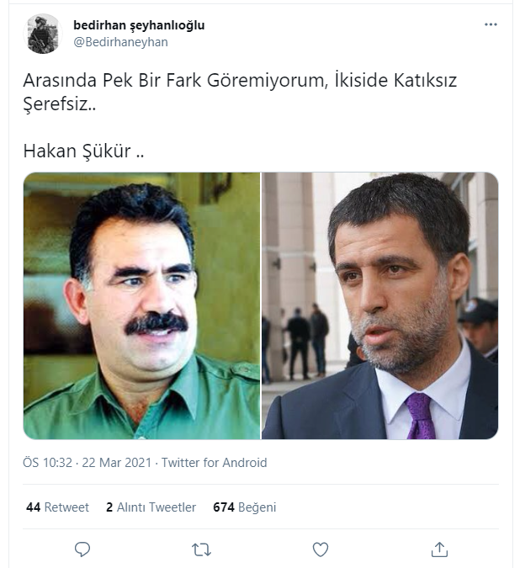Retweet using the arrows icon
This screenshot has width=525, height=568.
[x=201, y=549]
